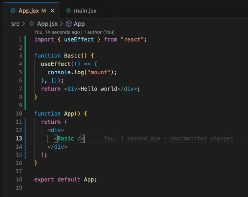Open the src folder breadcrumb
This screenshot has height=197, width=248.
15,24
